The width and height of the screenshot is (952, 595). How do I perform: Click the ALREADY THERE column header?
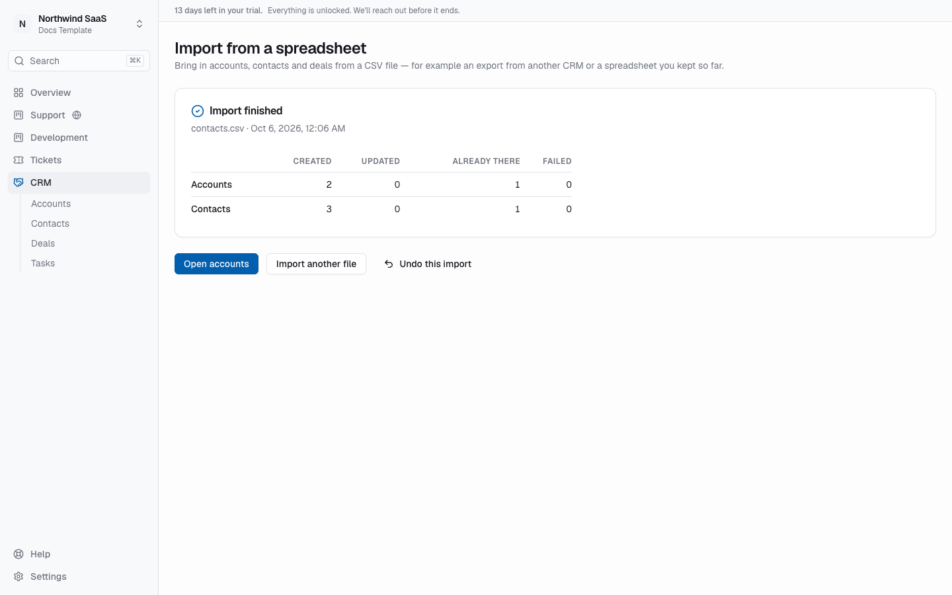coord(486,161)
